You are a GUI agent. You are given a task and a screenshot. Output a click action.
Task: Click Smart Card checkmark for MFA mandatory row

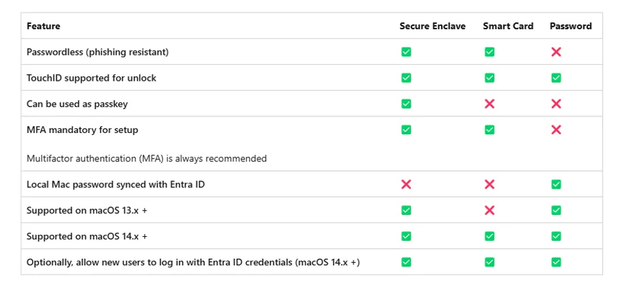coord(489,130)
